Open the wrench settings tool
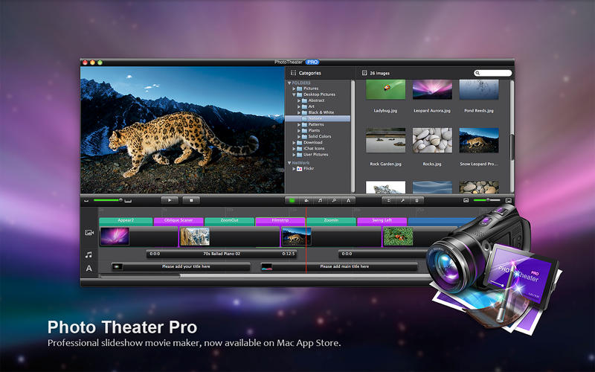The width and height of the screenshot is (595, 372). [402, 200]
